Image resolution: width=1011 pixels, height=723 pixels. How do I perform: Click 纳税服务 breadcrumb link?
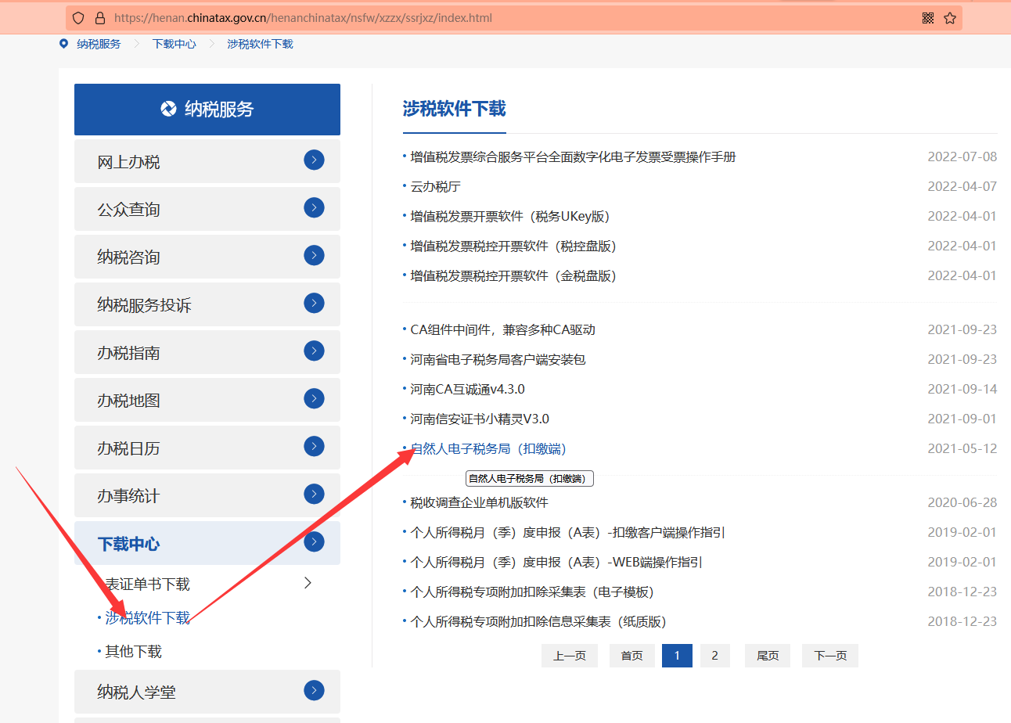pos(99,44)
